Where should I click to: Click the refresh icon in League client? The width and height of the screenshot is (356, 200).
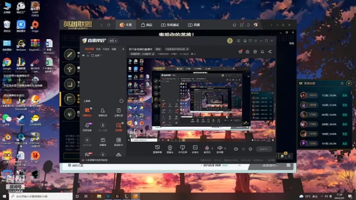pyautogui.click(x=109, y=25)
